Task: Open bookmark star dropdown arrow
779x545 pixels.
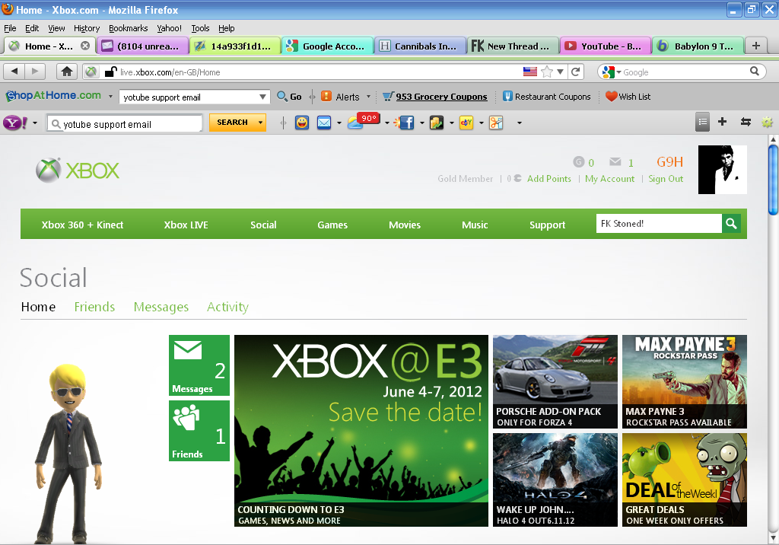Action: tap(560, 72)
